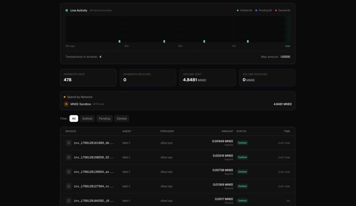Viewport: 356px width, 206px height.
Task: Select the All filter
Action: 74,119
